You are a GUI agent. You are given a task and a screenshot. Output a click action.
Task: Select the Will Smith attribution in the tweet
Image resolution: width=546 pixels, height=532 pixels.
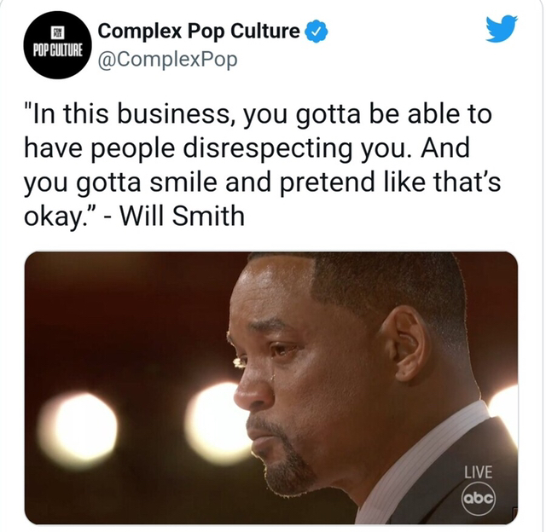point(182,216)
